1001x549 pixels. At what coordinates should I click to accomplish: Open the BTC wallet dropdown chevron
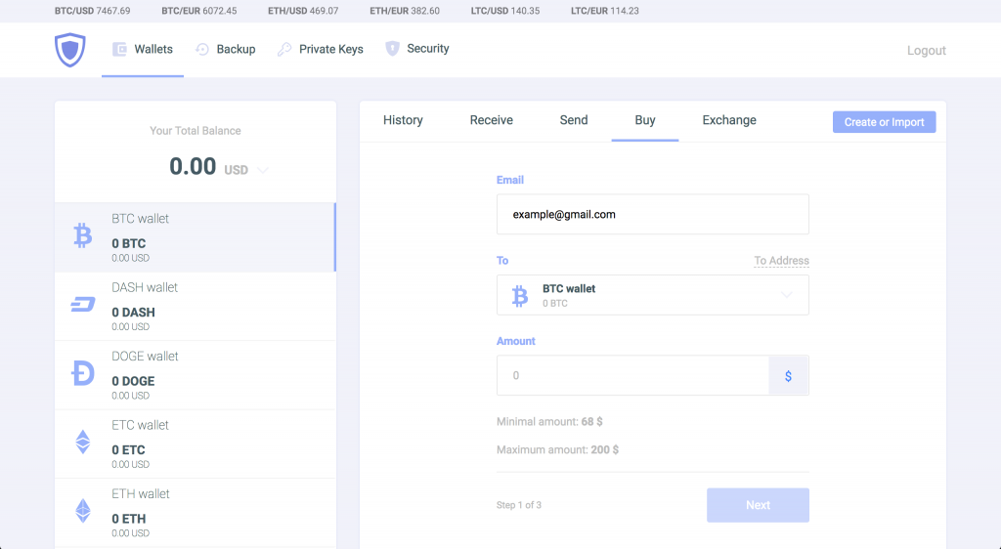coord(787,295)
